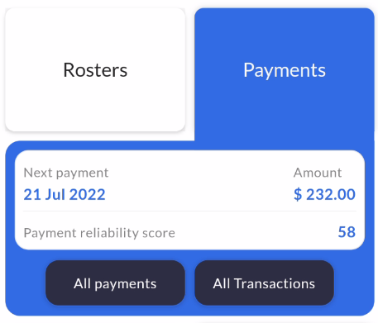Click the divider line in the payment card

(x=189, y=211)
